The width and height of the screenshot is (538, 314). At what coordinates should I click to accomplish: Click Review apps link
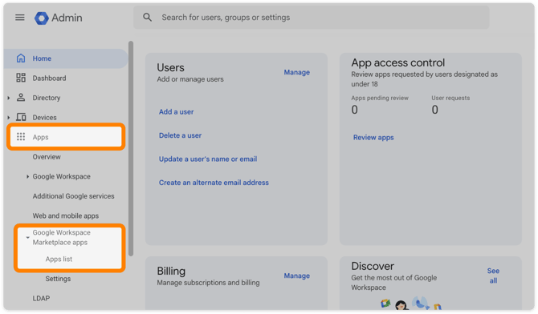[x=373, y=137]
